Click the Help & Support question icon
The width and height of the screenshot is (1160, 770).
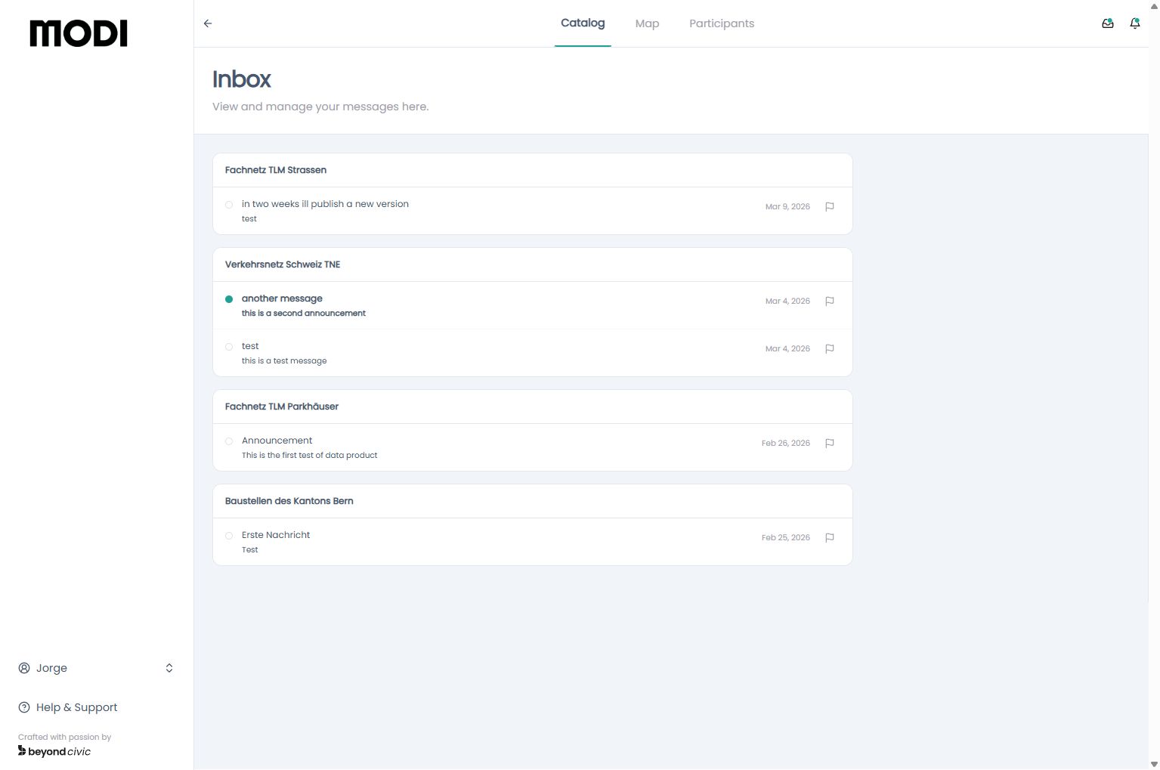[24, 707]
